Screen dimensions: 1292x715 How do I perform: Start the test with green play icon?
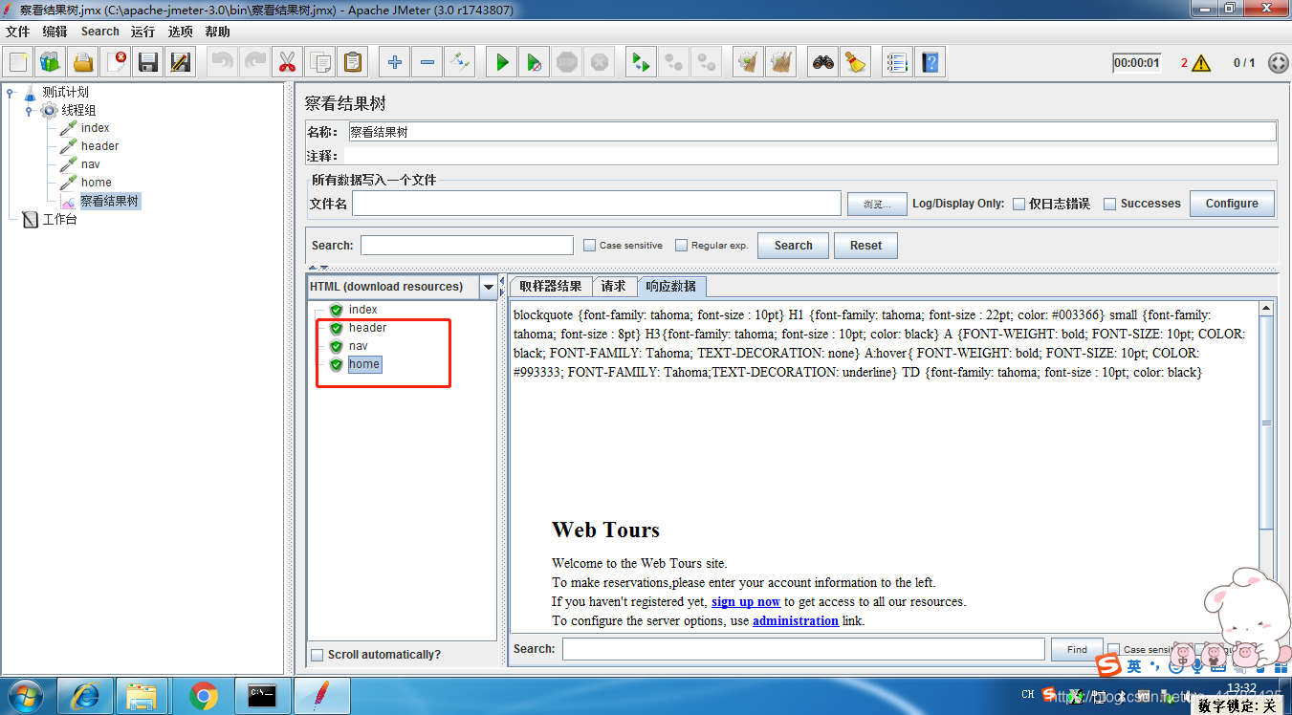pos(502,62)
